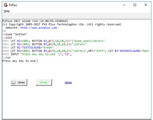
Task: Open the Help menu
Action: tap(7, 11)
